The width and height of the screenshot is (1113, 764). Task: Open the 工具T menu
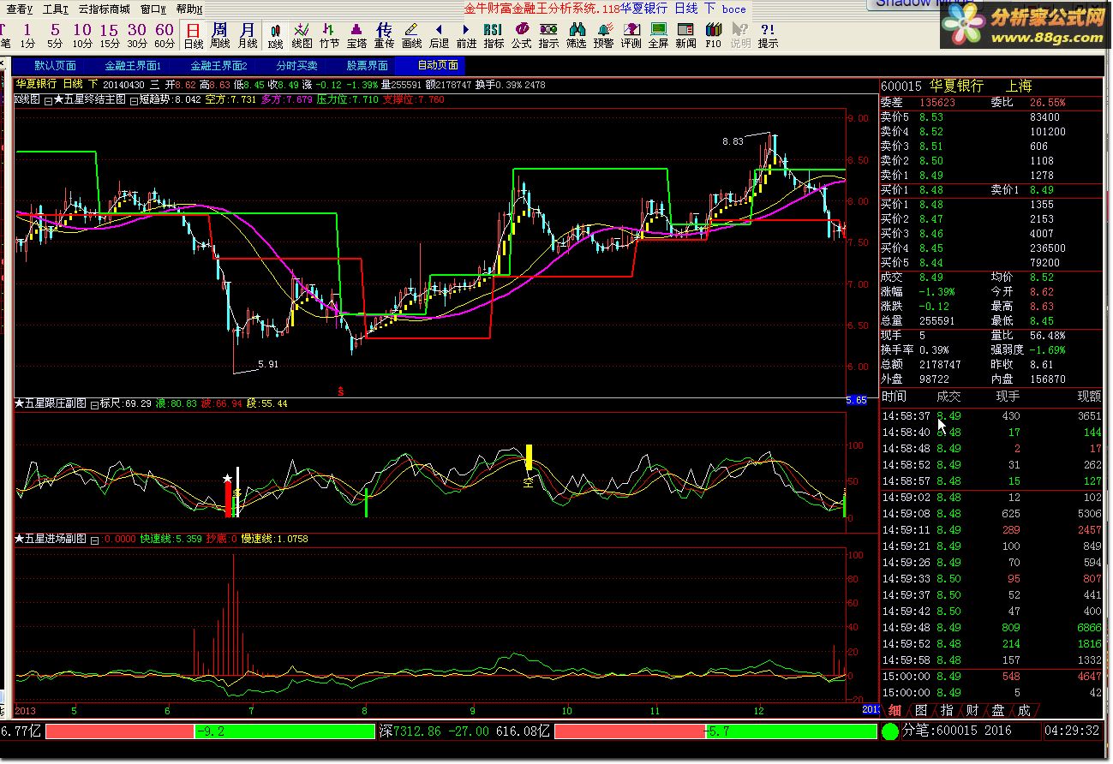click(56, 9)
